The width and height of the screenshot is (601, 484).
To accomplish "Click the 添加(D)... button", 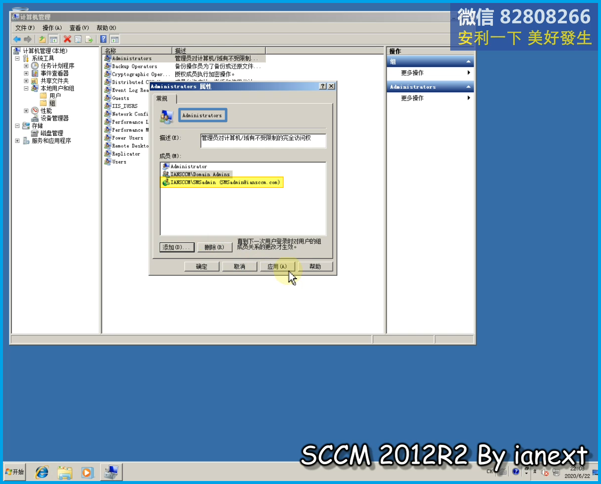I will tap(178, 247).
